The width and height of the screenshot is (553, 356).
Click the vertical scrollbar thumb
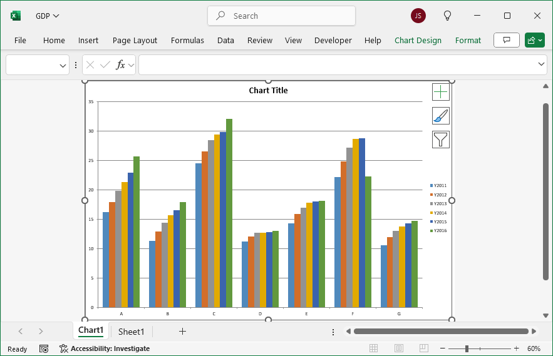(545, 191)
